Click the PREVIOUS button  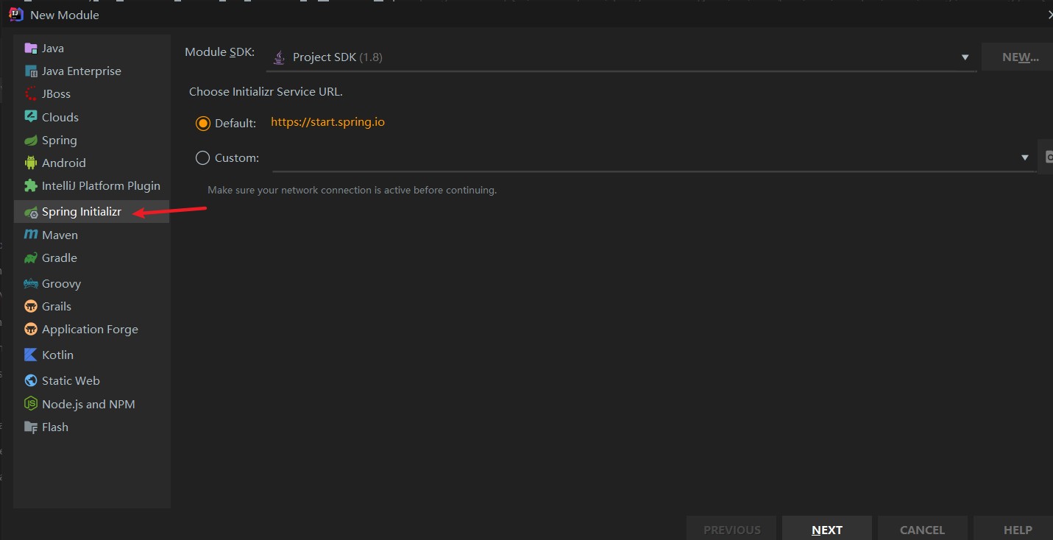(x=731, y=529)
